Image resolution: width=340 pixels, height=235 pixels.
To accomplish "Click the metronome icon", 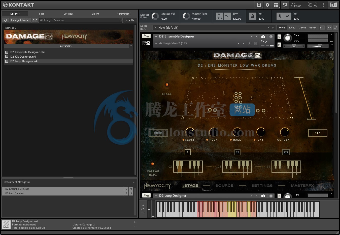I will (x=253, y=16).
